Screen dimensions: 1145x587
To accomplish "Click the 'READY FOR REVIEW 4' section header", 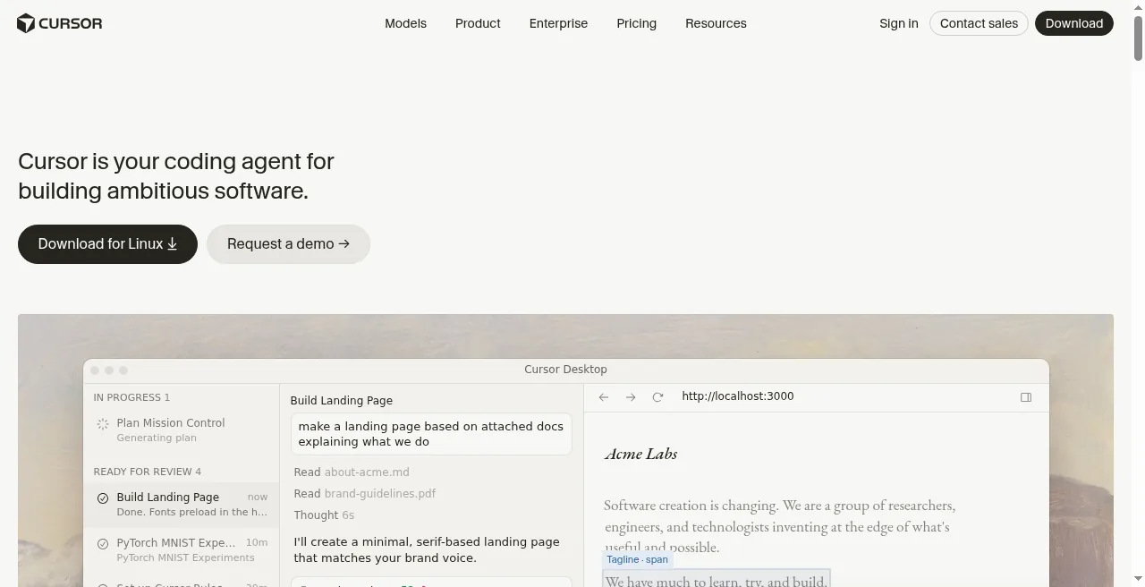I will tap(147, 472).
